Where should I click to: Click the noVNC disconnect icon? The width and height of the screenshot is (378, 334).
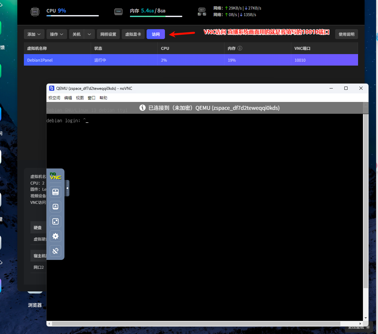(x=55, y=251)
